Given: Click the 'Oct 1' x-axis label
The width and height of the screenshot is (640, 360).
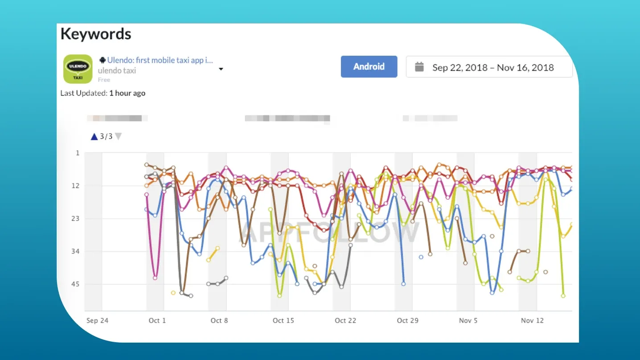Looking at the screenshot, I should pos(157,320).
